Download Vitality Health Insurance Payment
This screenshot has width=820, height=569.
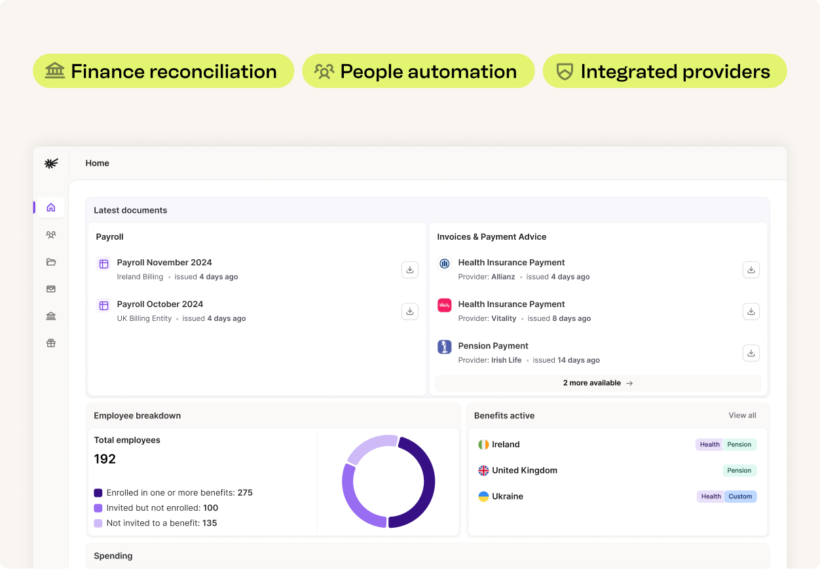tap(751, 311)
